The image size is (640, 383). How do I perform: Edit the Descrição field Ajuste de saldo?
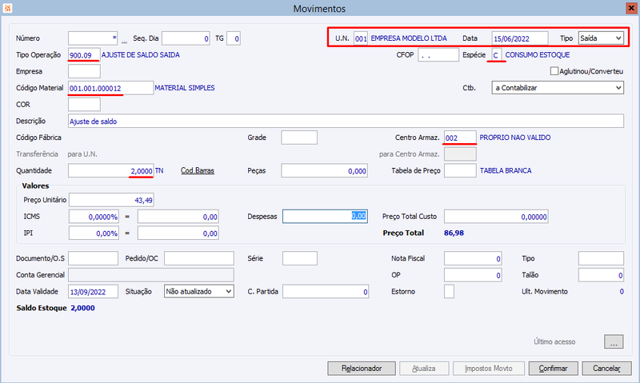(346, 121)
